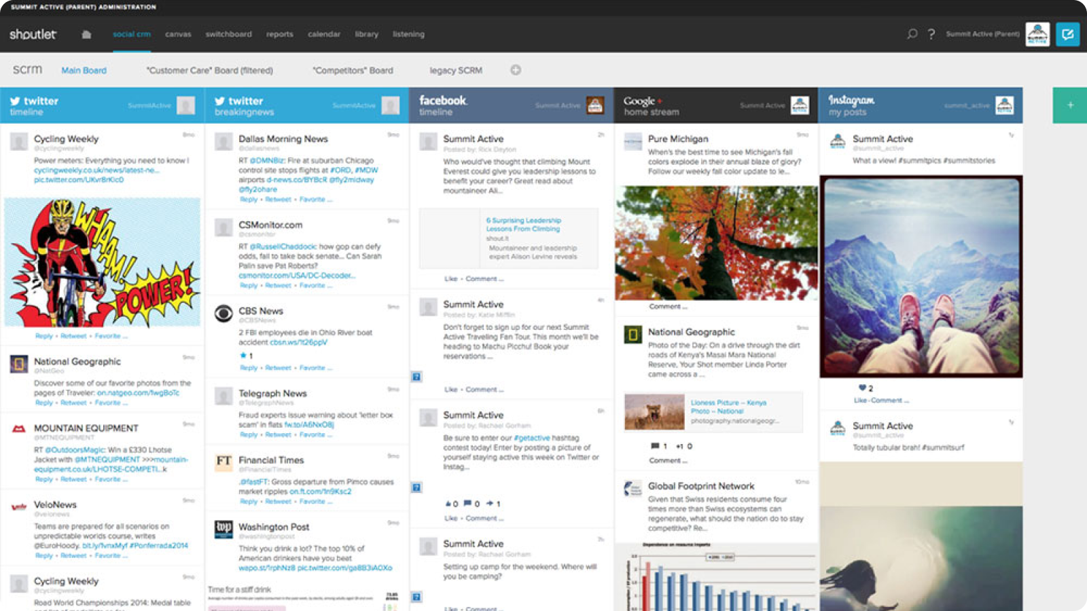The width and height of the screenshot is (1087, 611).
Task: Open the canvas menu
Action: pos(178,34)
